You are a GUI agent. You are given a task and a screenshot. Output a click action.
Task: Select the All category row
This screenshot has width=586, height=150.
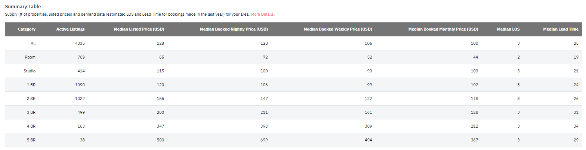click(293, 43)
